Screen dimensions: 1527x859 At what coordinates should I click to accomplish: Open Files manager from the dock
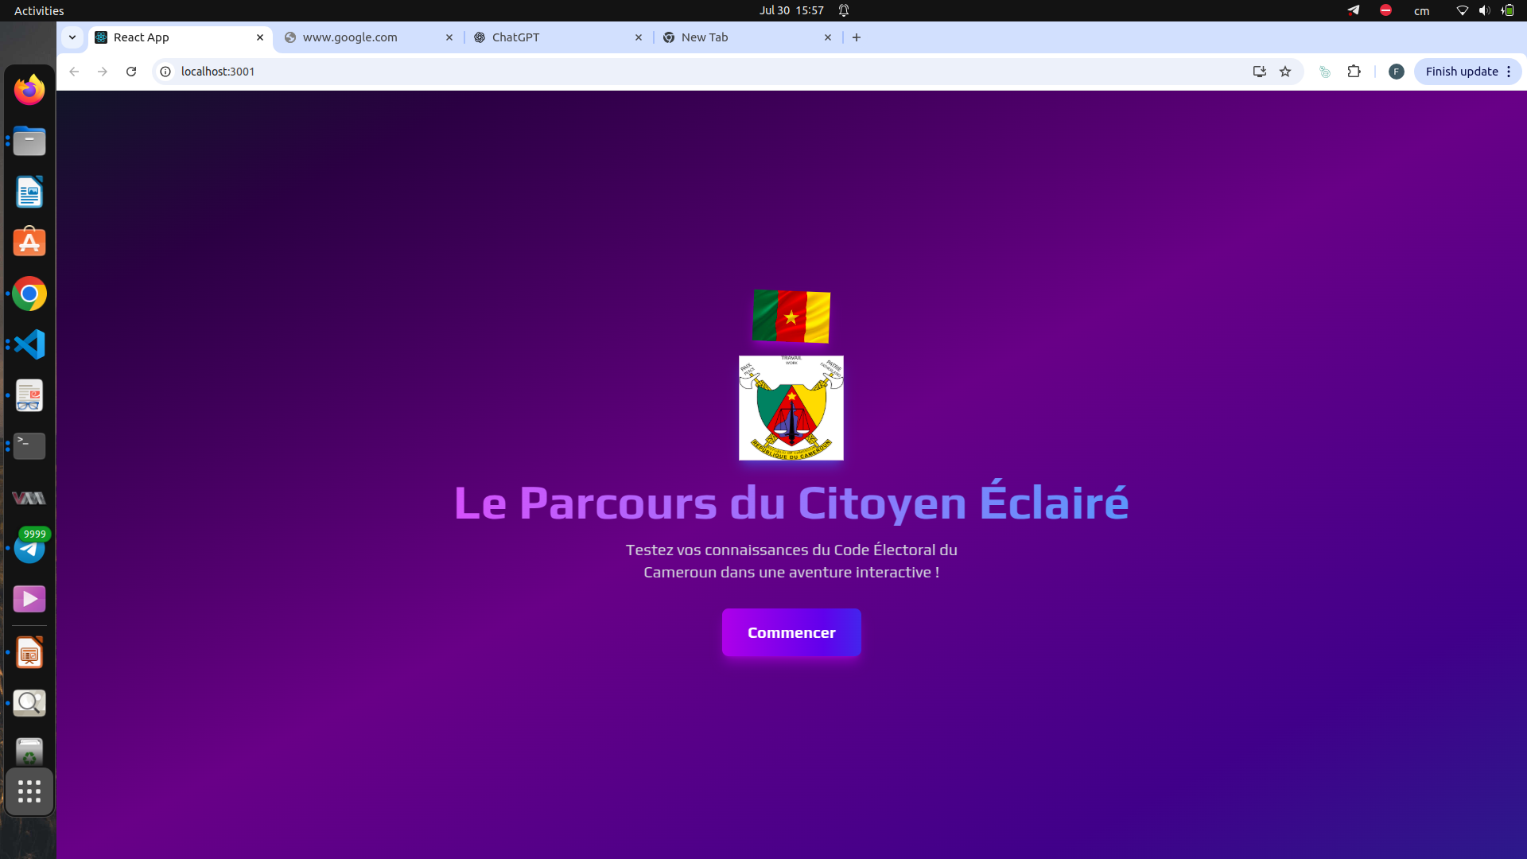[x=29, y=141]
